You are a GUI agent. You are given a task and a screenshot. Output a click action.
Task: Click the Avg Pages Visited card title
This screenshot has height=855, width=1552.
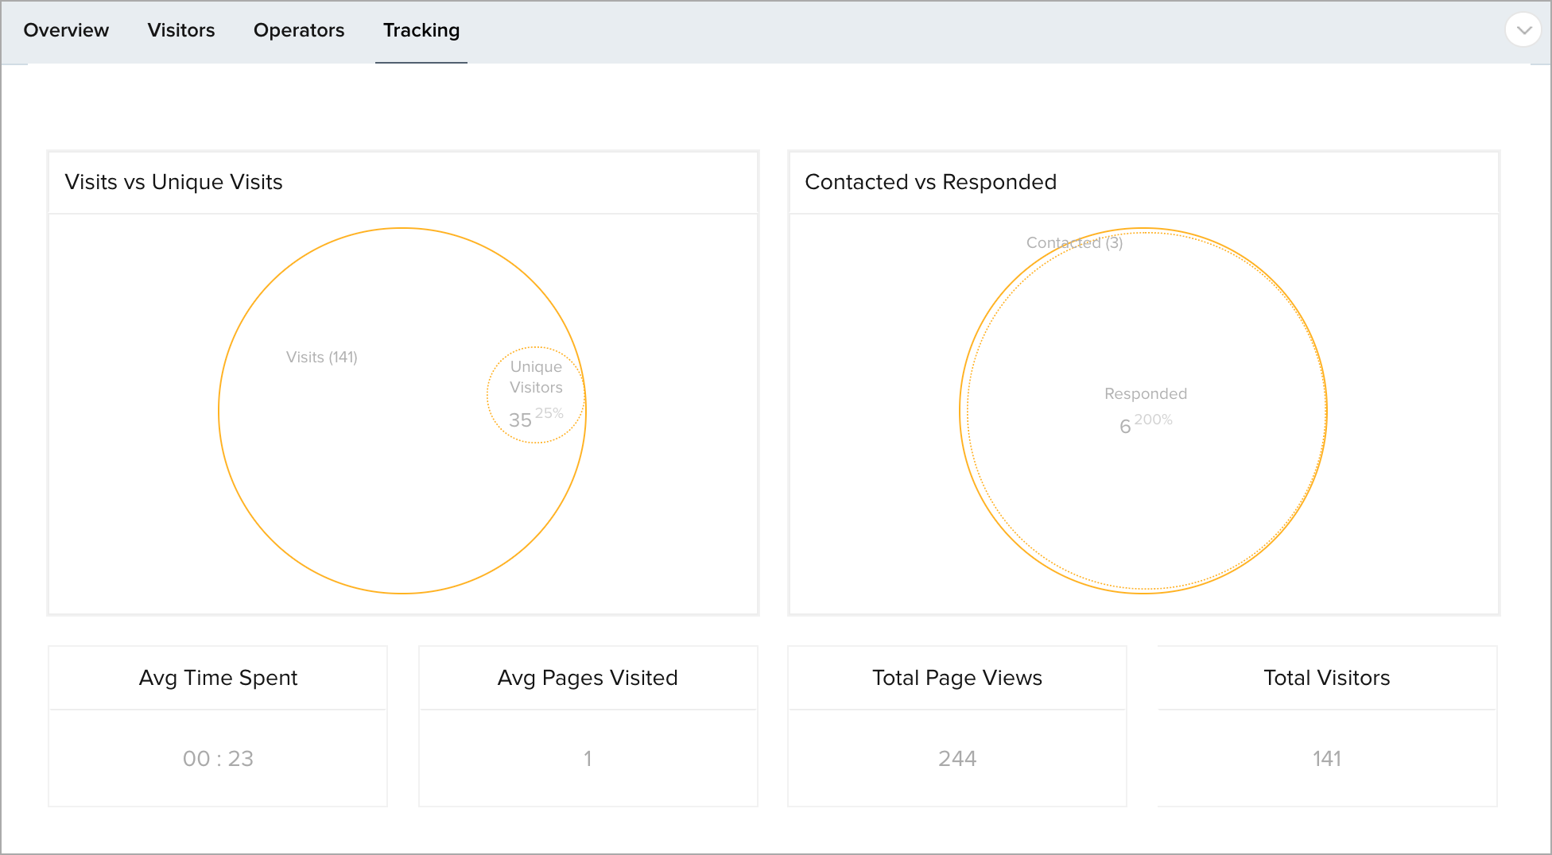coord(588,678)
